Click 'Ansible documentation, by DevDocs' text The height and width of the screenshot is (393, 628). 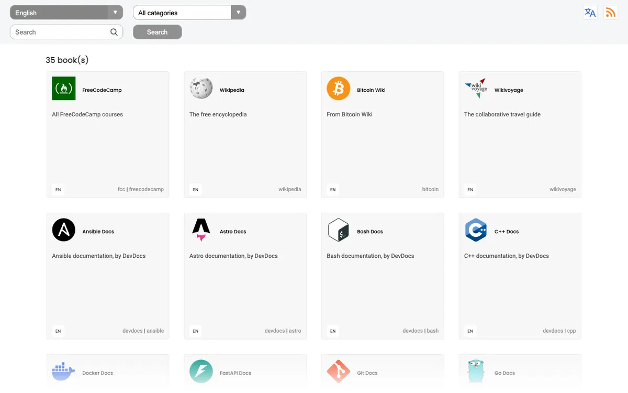pos(99,256)
